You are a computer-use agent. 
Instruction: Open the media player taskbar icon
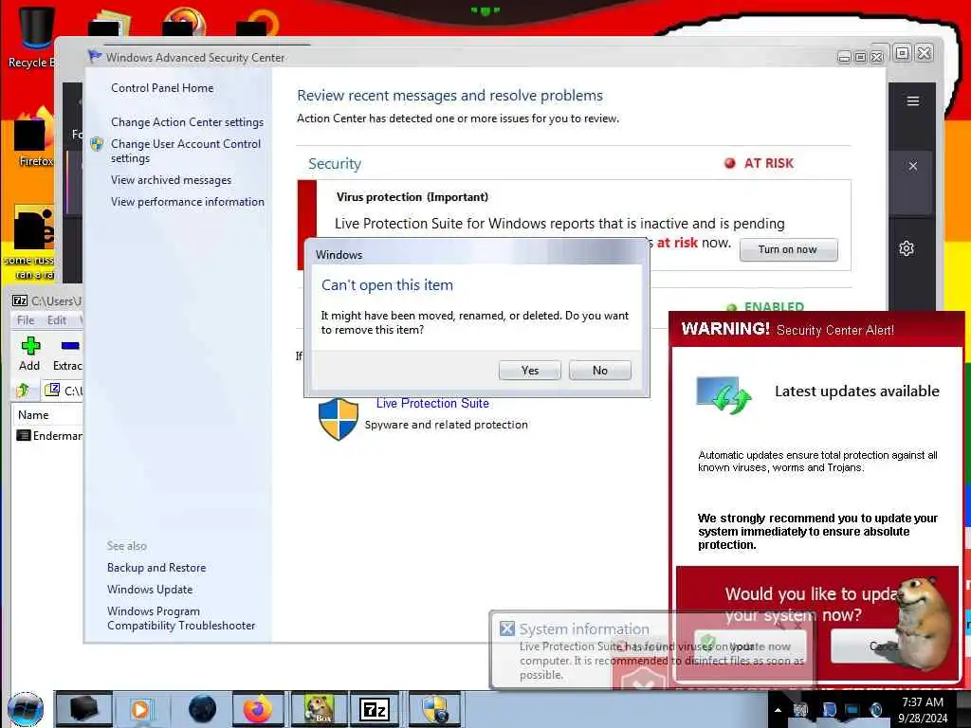(x=142, y=709)
